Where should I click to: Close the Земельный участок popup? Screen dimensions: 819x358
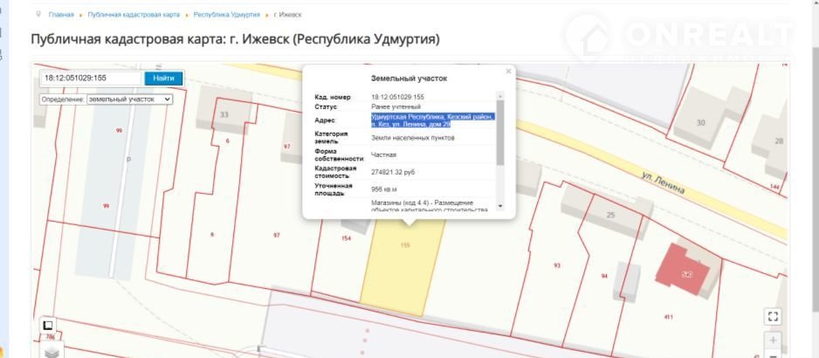point(508,72)
